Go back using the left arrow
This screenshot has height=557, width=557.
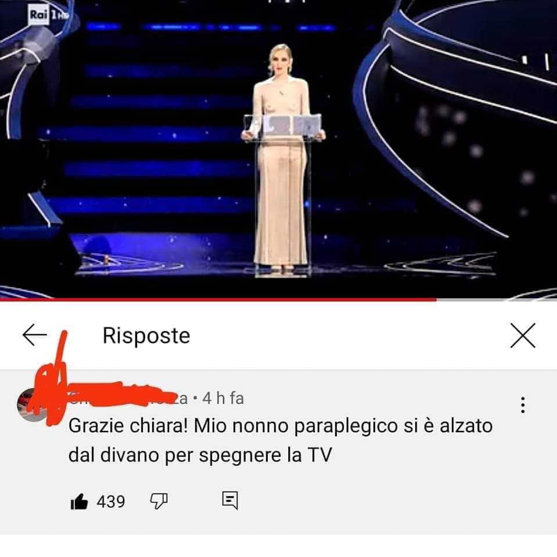coord(34,335)
